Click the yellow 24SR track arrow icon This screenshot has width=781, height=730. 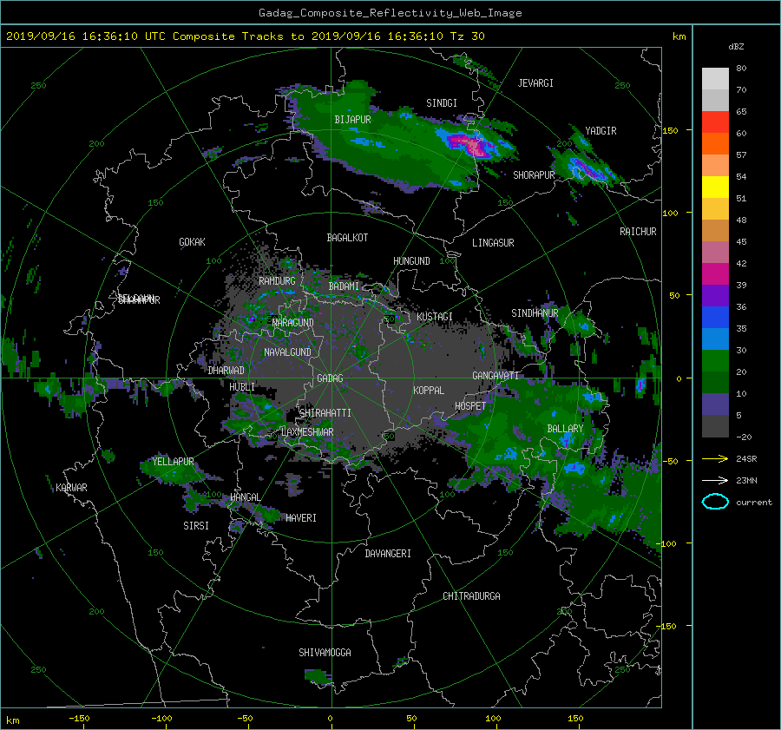[715, 458]
